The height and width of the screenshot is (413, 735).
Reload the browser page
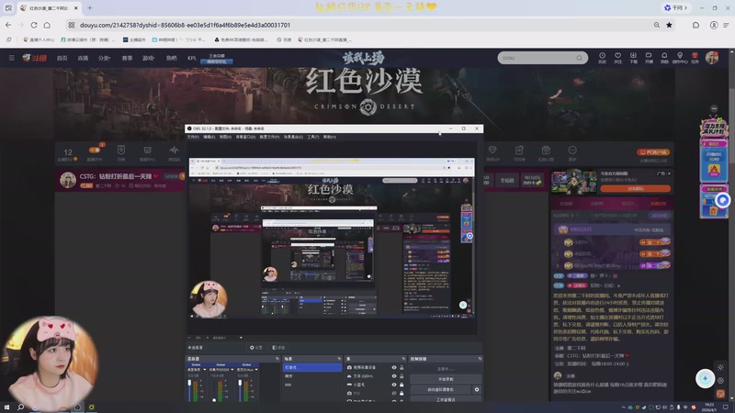pos(34,25)
